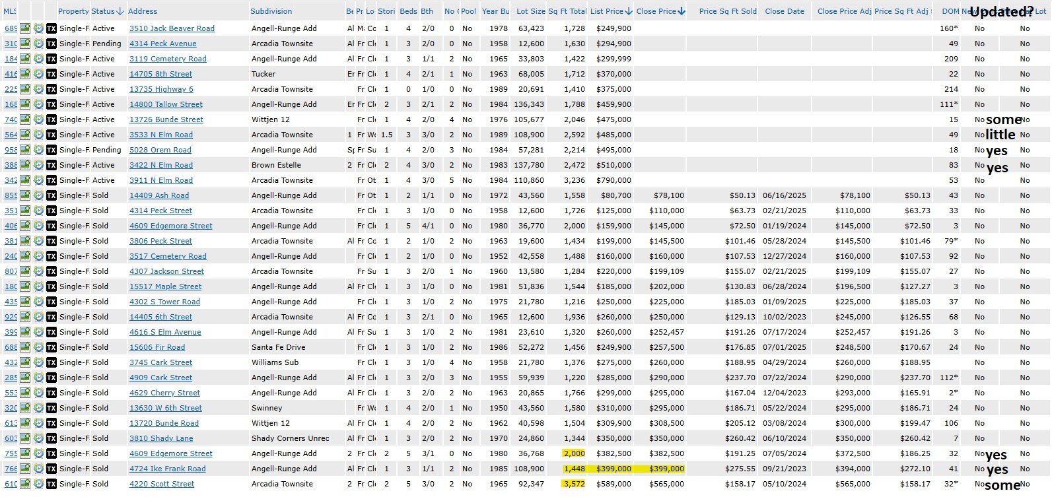Select the highlighted 1,448 square feet cell

(573, 469)
